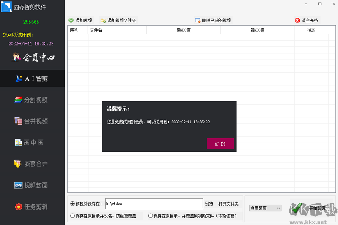Screen dimensions: 338x225
Task: Click the 嵌套合并 yellow tag icon
Action: tap(18, 164)
